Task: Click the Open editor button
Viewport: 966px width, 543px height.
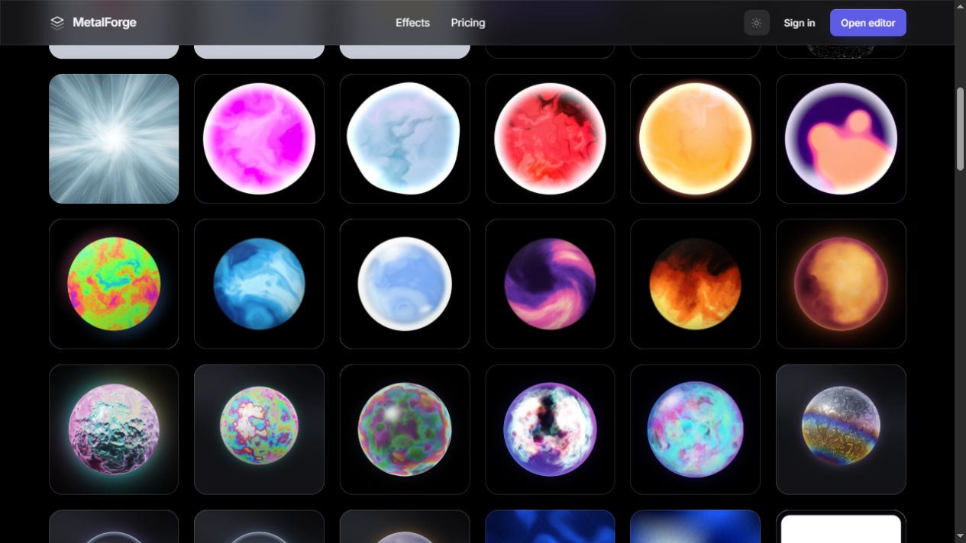Action: [868, 23]
